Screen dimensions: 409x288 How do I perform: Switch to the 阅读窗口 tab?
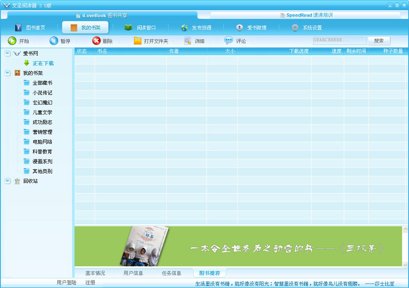coord(141,28)
